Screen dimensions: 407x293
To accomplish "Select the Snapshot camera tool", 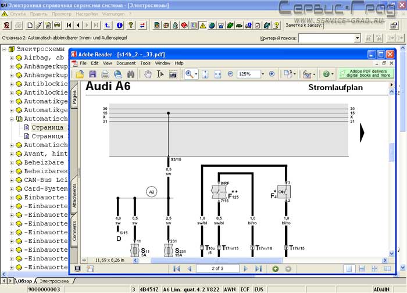I will [x=173, y=74].
